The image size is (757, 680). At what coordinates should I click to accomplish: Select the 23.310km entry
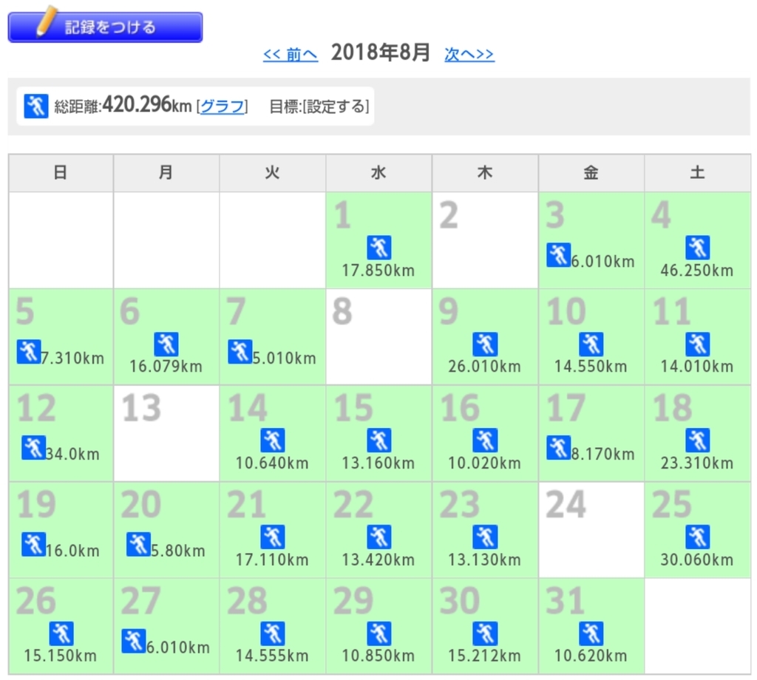pyautogui.click(x=697, y=463)
